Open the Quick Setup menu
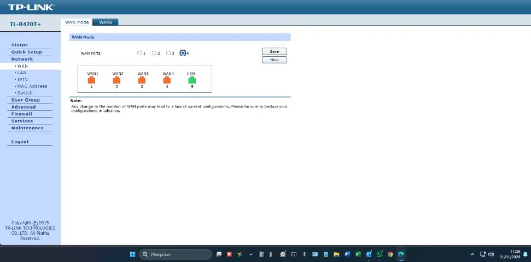Viewport: 531px width, 262px height. pos(27,52)
